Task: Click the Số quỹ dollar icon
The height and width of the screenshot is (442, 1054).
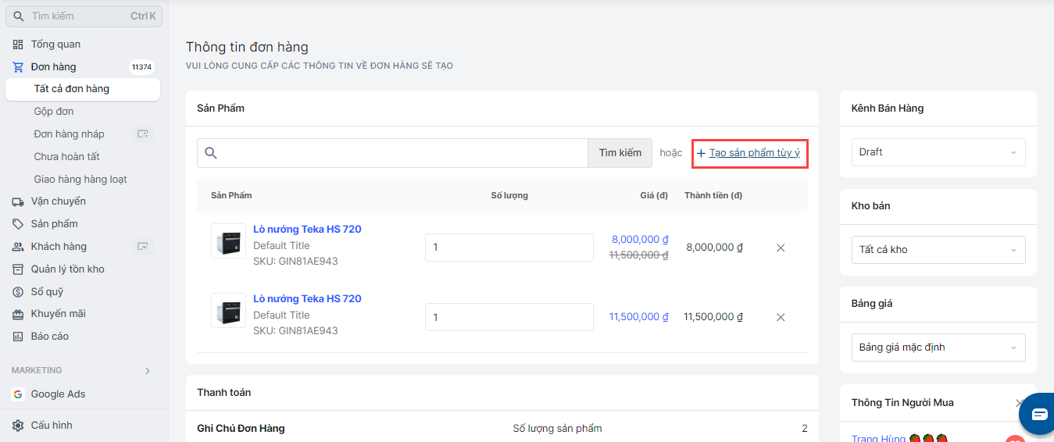Action: [18, 292]
